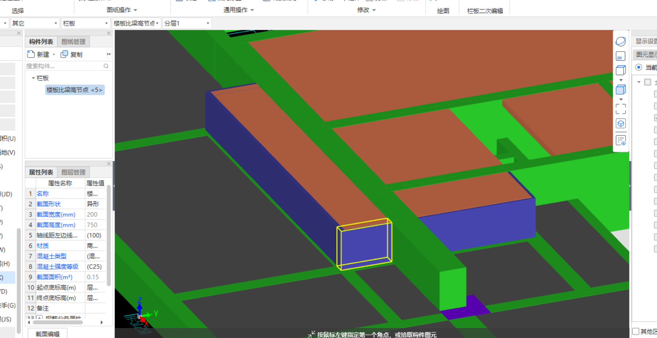Expand the 新建 dropdown arrow
The image size is (657, 338).
point(54,54)
